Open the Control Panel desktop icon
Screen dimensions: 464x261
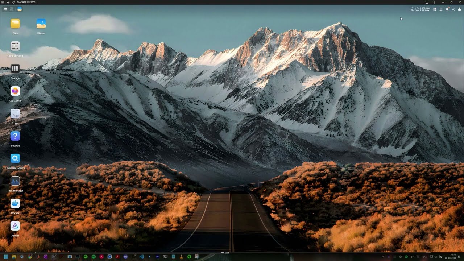15,46
